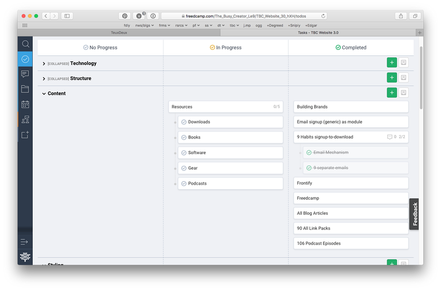Open the 106 Podcast Episodes task
The height and width of the screenshot is (290, 441).
pos(351,243)
